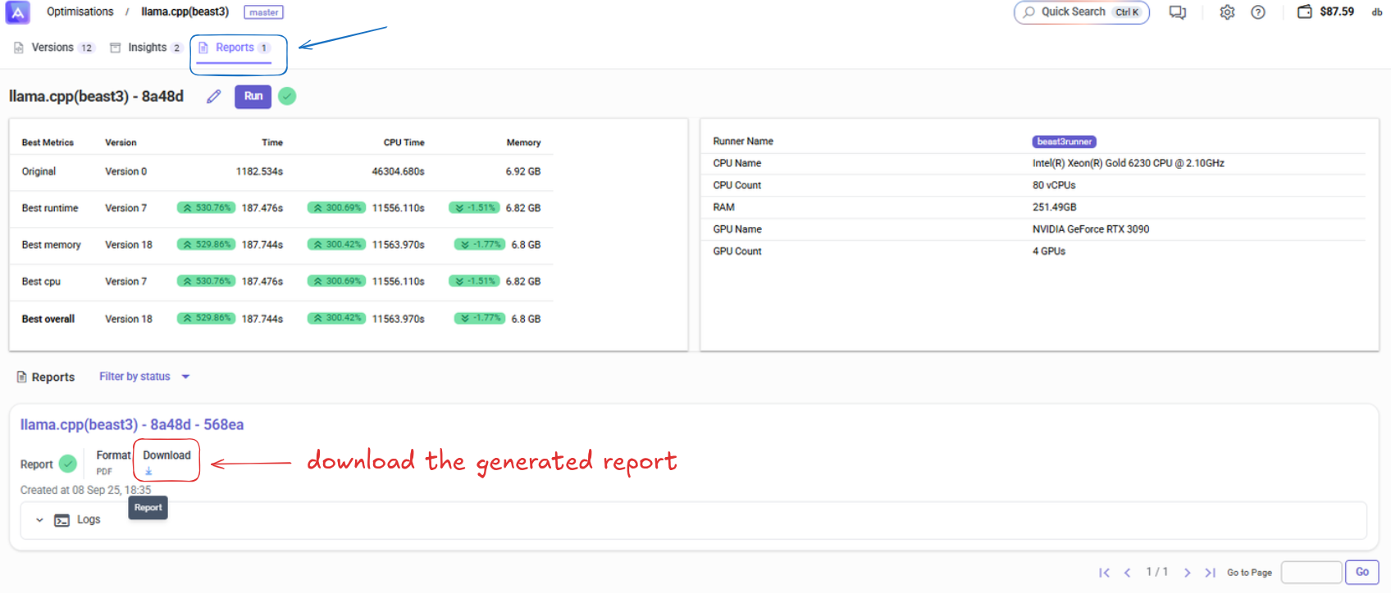
Task: Download the PDF report via download icon
Action: pyautogui.click(x=148, y=471)
